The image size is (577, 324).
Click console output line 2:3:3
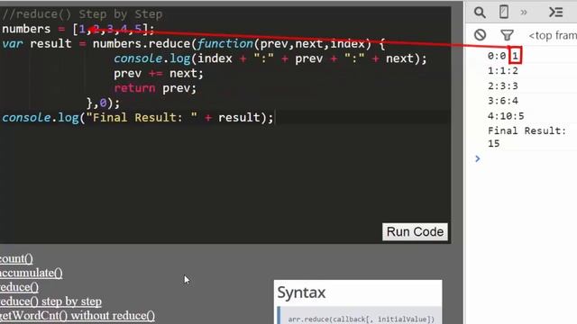[503, 86]
